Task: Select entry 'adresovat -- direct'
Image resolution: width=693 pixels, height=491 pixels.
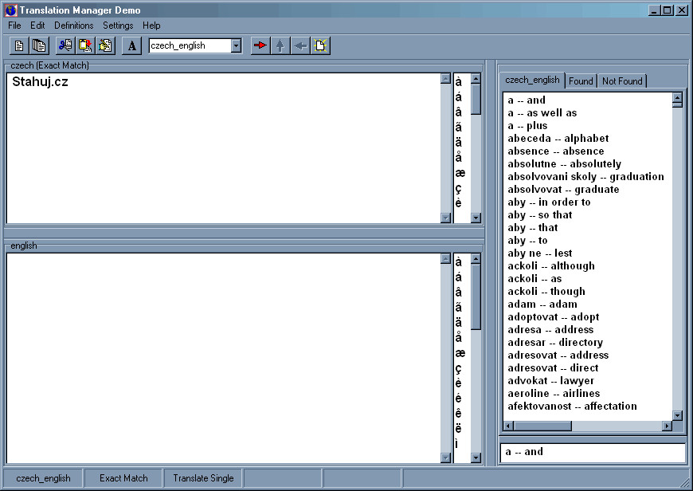Action: coord(553,368)
